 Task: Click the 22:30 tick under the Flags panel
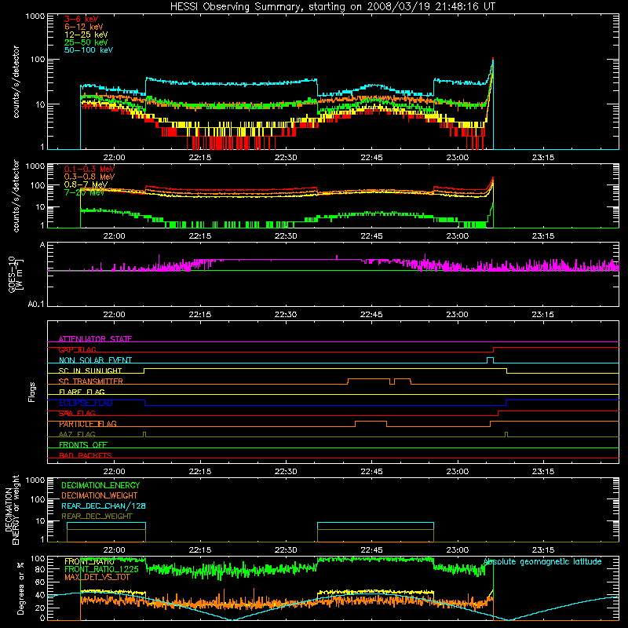click(286, 472)
